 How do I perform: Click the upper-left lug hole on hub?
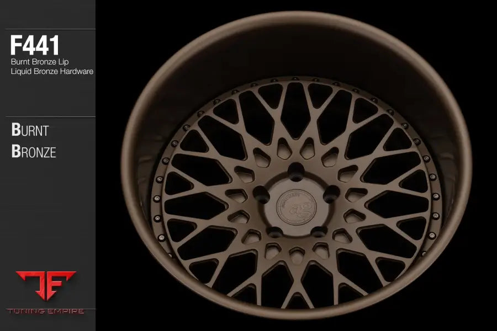(x=261, y=193)
